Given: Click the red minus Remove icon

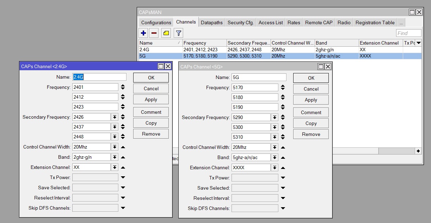Looking at the screenshot, I should click(x=154, y=33).
